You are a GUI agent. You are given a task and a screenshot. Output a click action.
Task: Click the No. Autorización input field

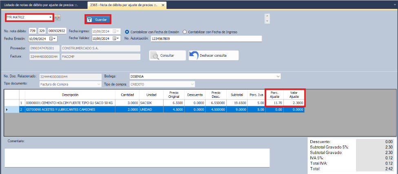click(x=206, y=39)
